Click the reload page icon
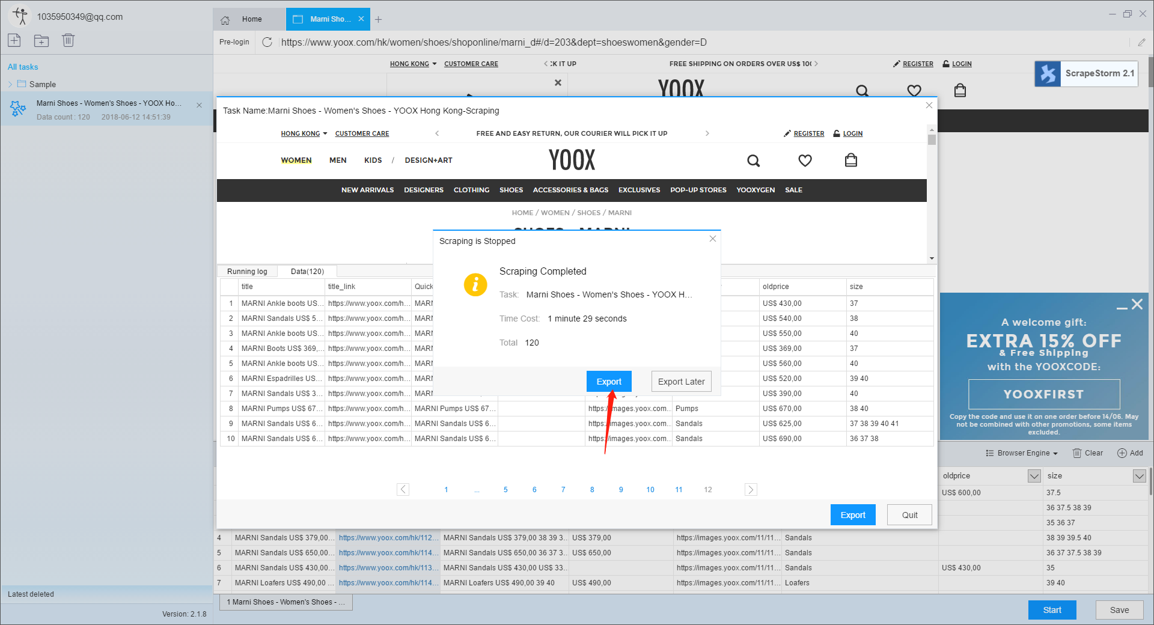The width and height of the screenshot is (1154, 625). pos(267,42)
